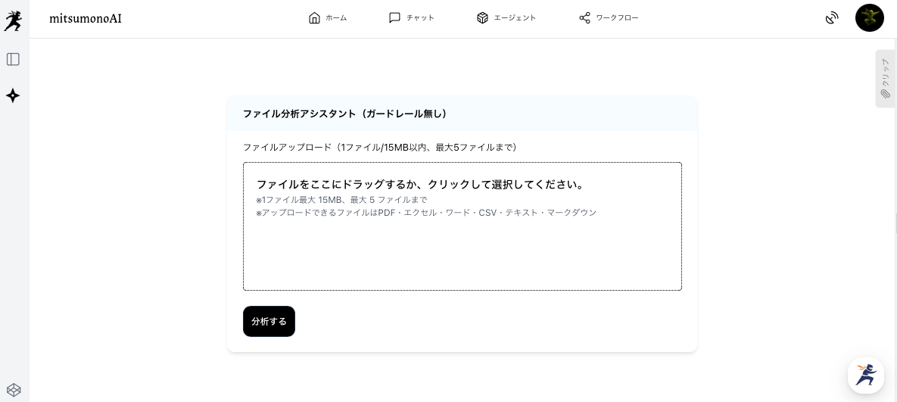The image size is (897, 402).
Task: Click the speech bubble chat icon
Action: [x=394, y=17]
